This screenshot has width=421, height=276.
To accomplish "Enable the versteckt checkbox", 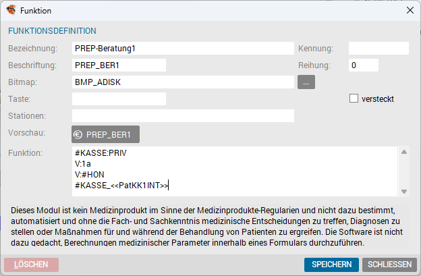I will pyautogui.click(x=354, y=99).
